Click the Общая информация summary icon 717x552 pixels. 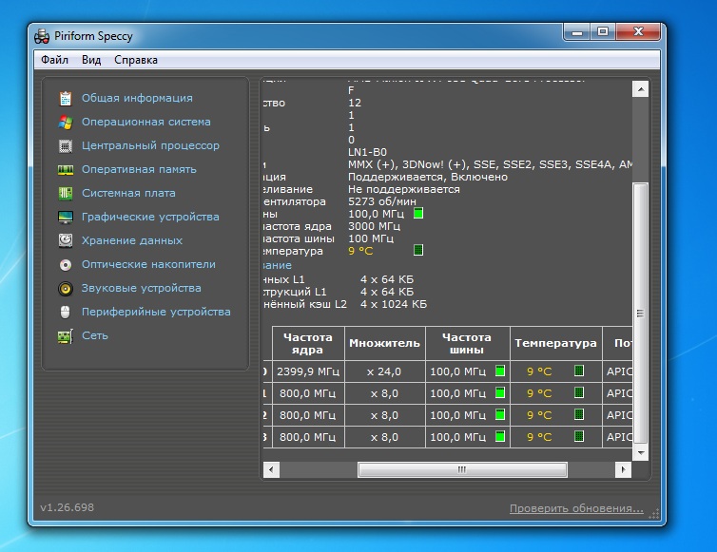65,98
